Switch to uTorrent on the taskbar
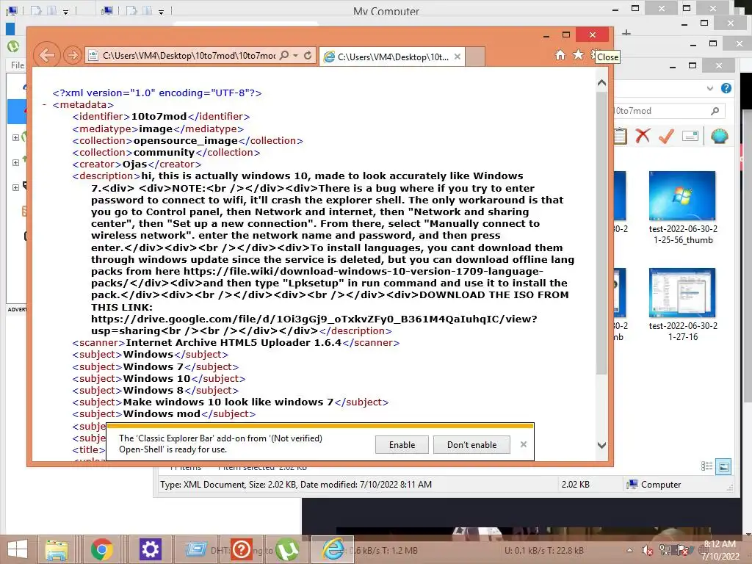This screenshot has width=752, height=564. (287, 549)
